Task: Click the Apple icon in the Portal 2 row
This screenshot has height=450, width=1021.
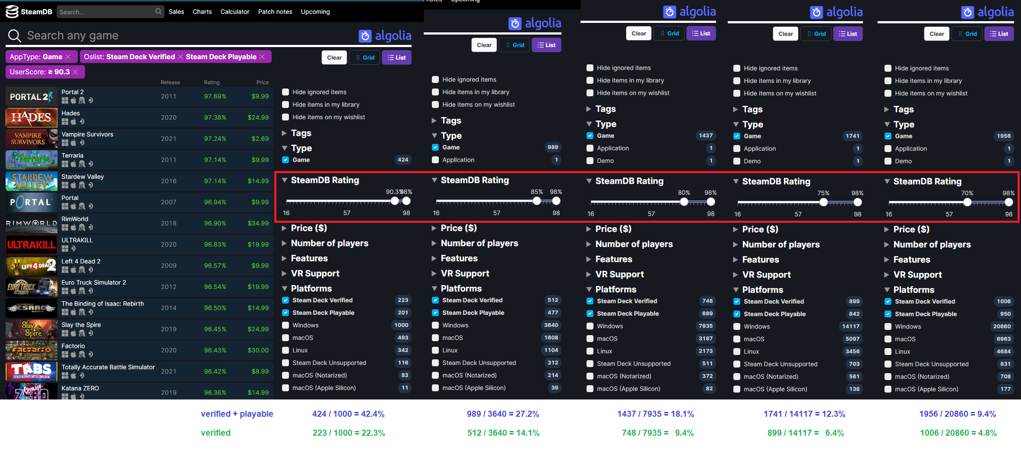Action: point(73,100)
